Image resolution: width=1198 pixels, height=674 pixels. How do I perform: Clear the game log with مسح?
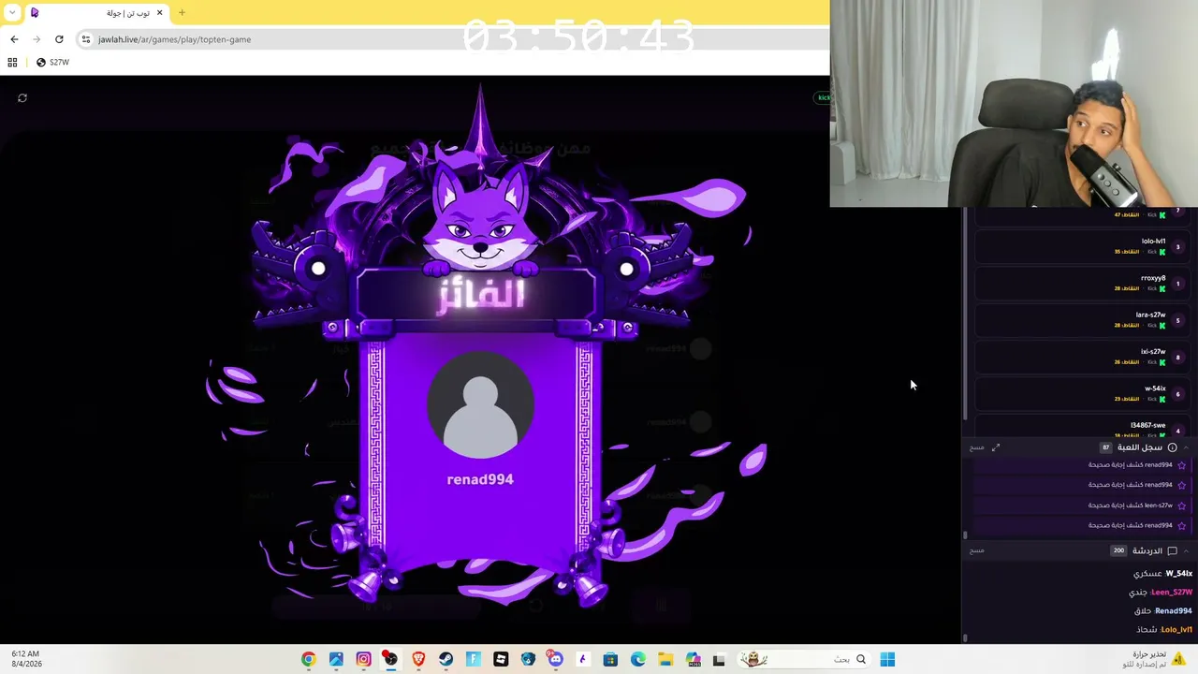977,447
